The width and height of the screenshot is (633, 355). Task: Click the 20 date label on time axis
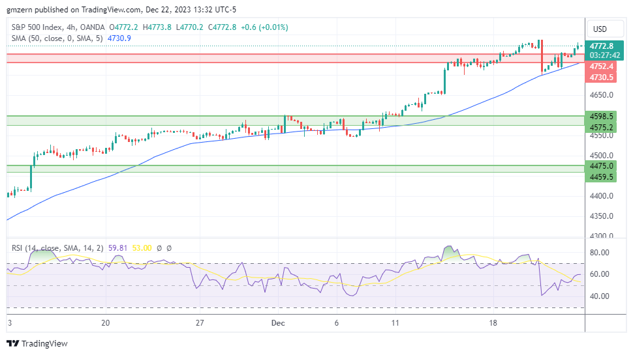[x=105, y=323]
